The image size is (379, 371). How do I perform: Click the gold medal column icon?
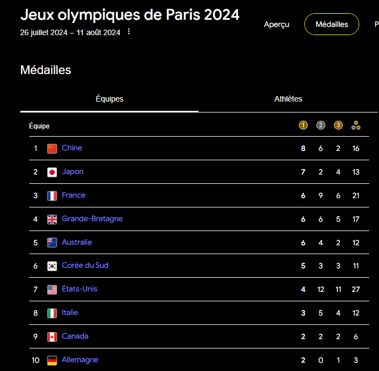coord(303,125)
